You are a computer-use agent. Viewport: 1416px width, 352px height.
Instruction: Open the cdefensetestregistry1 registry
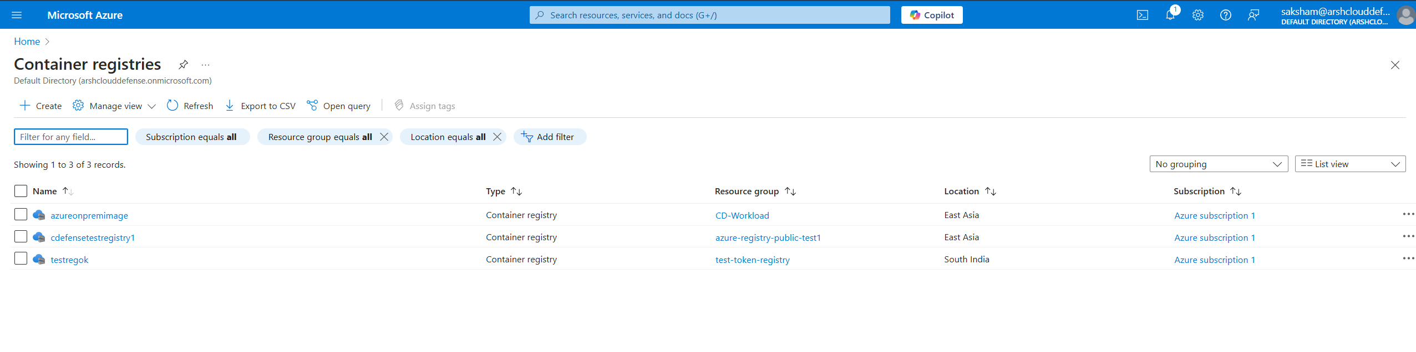click(x=93, y=237)
